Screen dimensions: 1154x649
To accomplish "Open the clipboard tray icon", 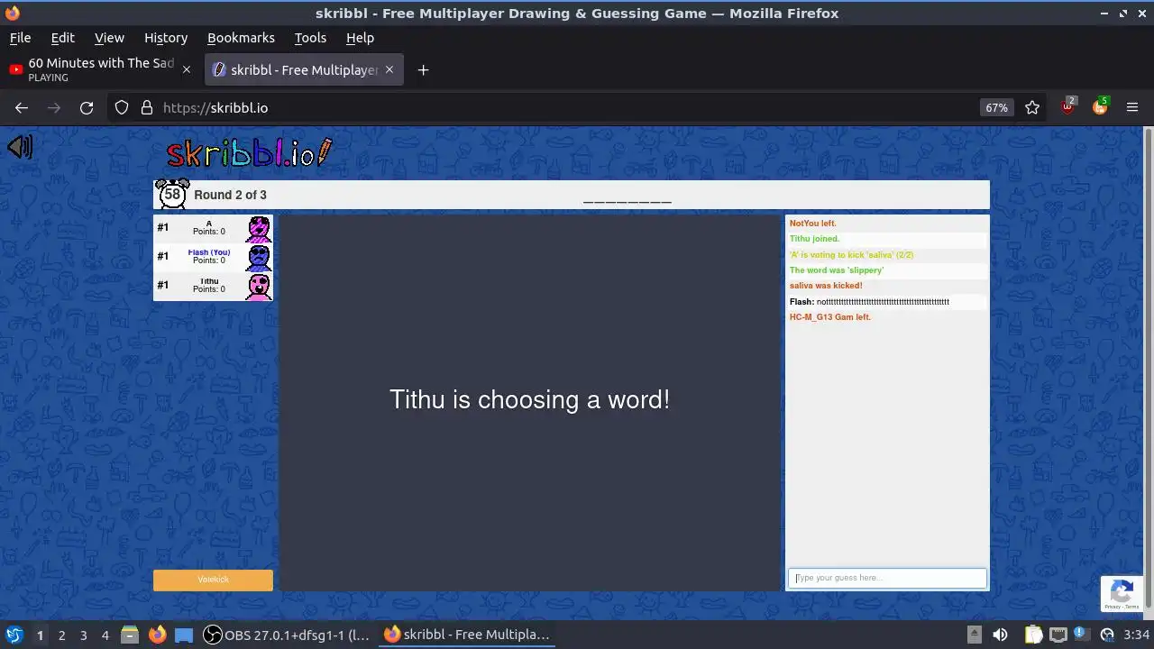I will (1033, 635).
